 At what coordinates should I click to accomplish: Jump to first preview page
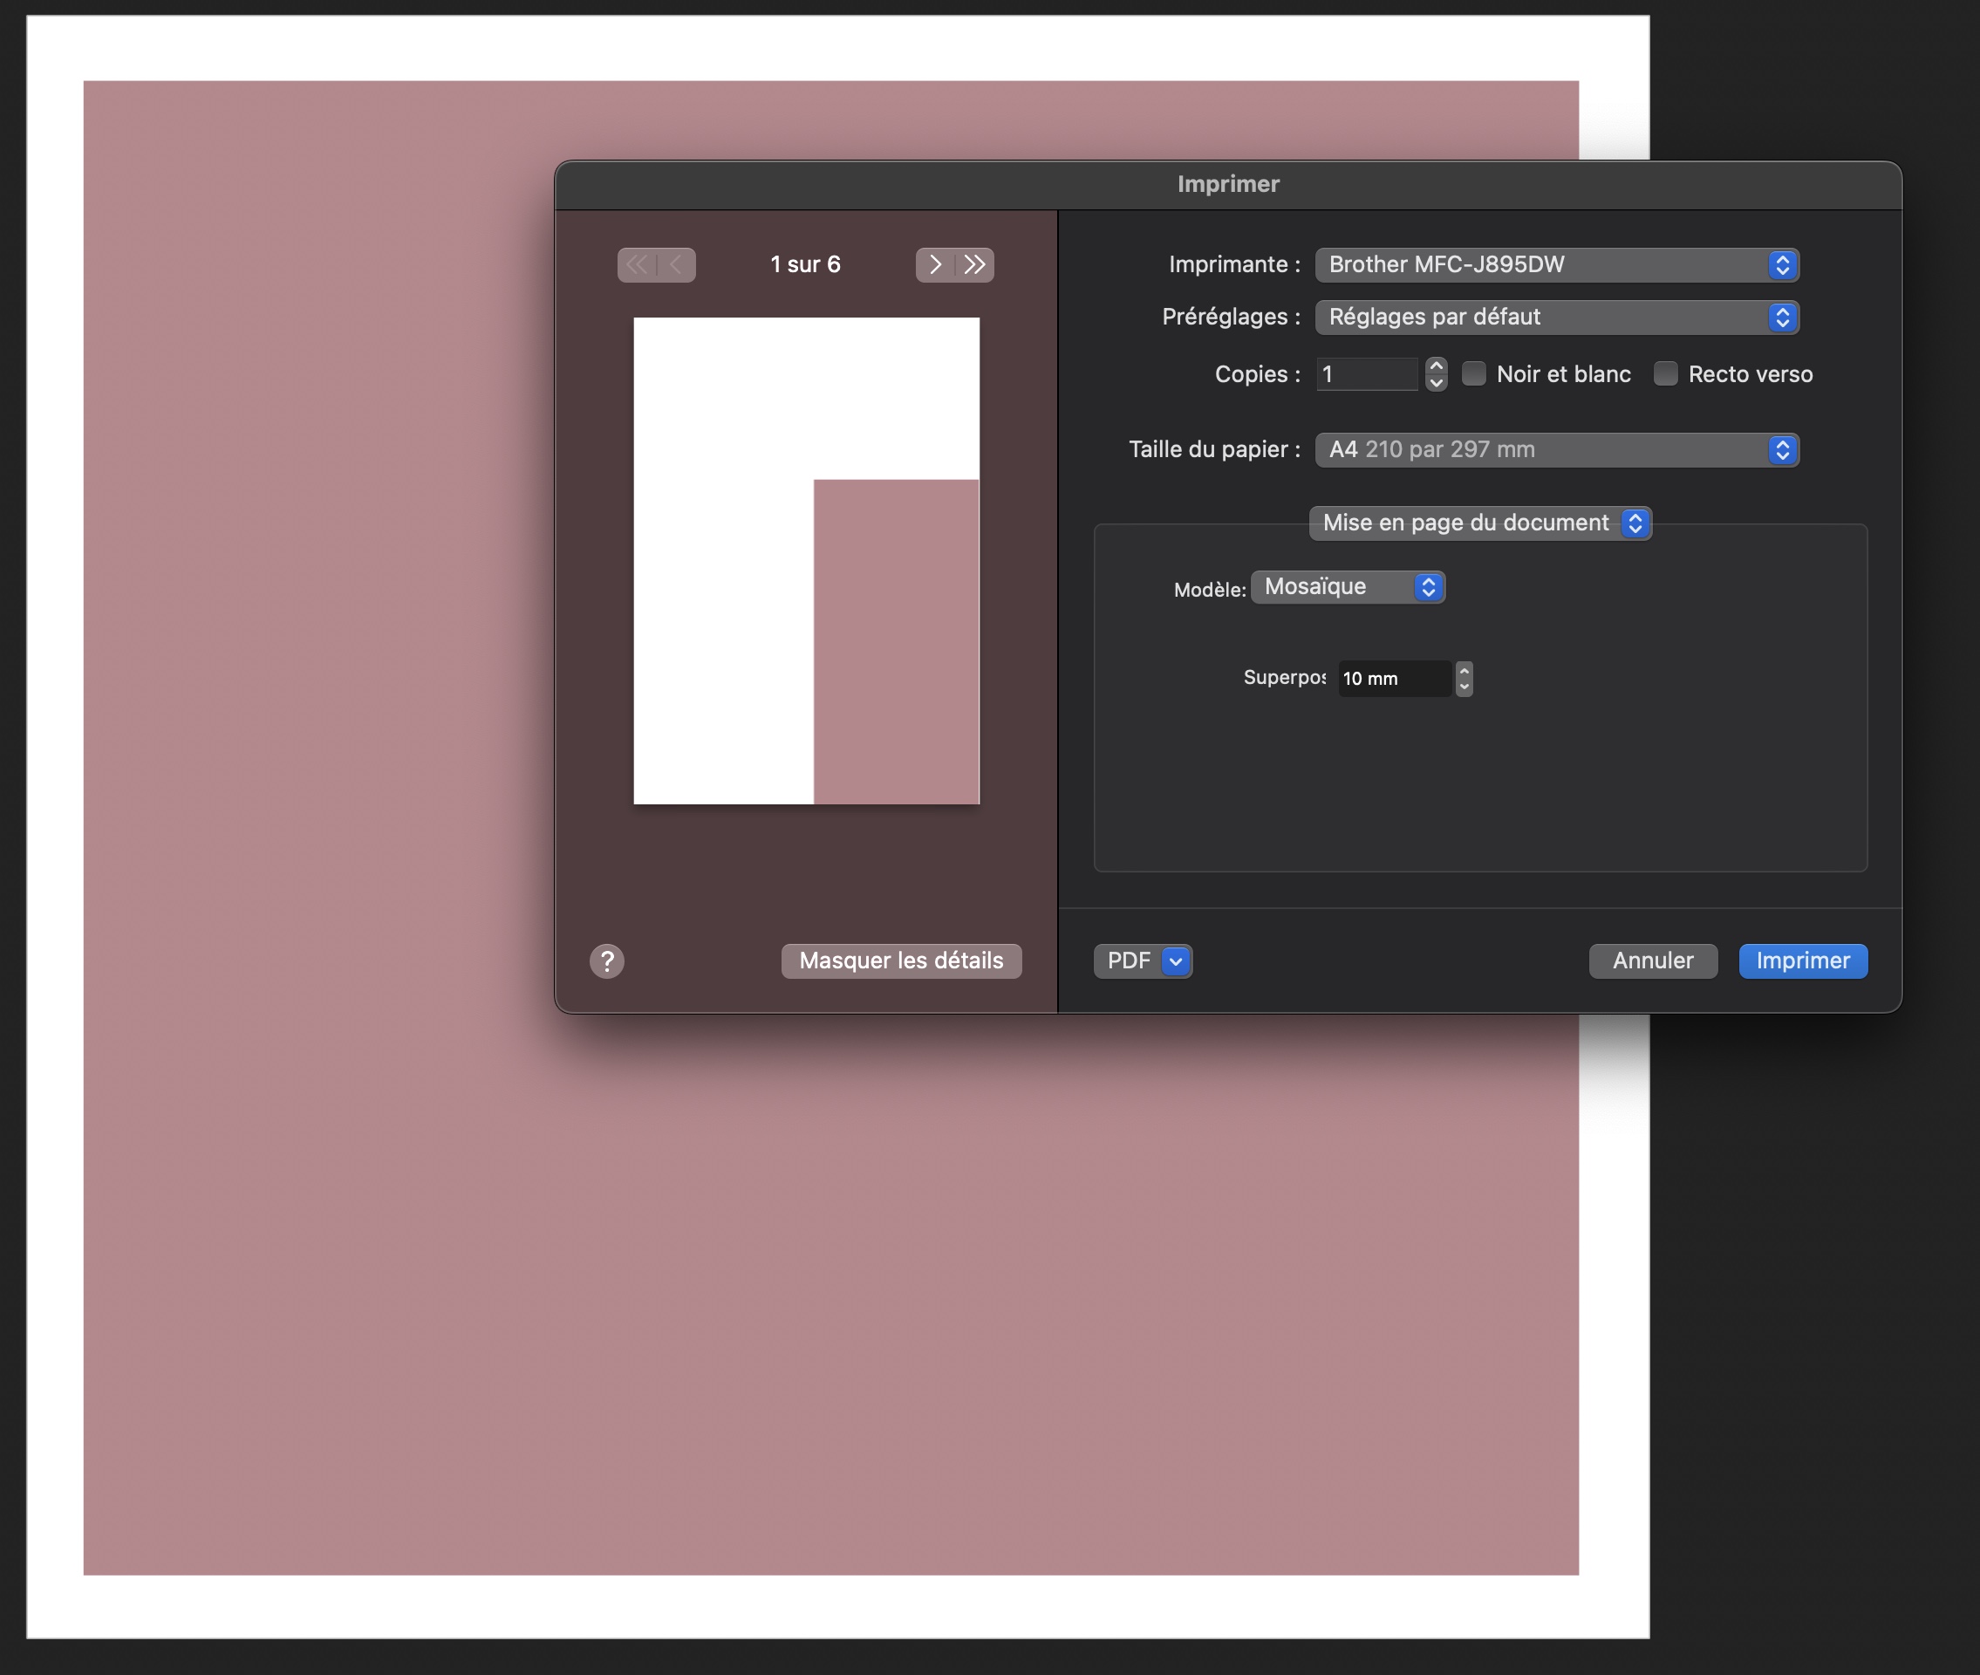637,265
